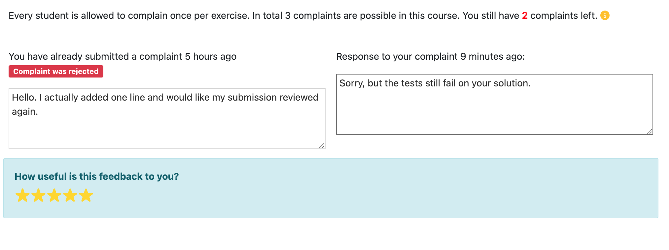Screen dimensions: 669x250
Task: Click the resize handle of the response textbox
Action: [x=649, y=131]
